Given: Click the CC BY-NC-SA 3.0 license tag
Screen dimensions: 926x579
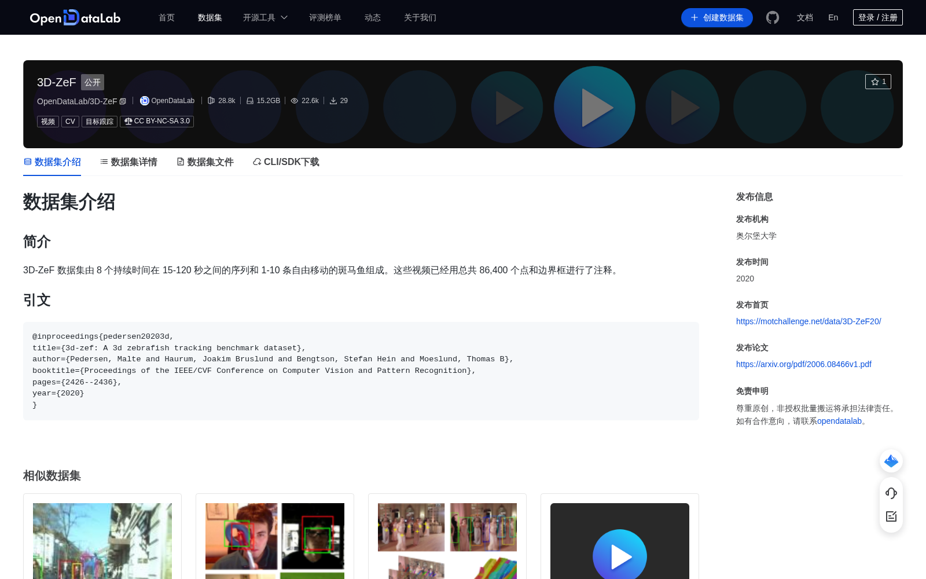Looking at the screenshot, I should coord(157,121).
